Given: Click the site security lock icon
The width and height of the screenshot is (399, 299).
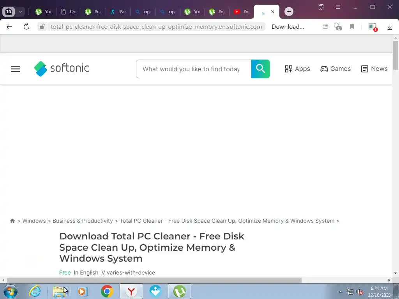Looking at the screenshot, I should point(42,27).
